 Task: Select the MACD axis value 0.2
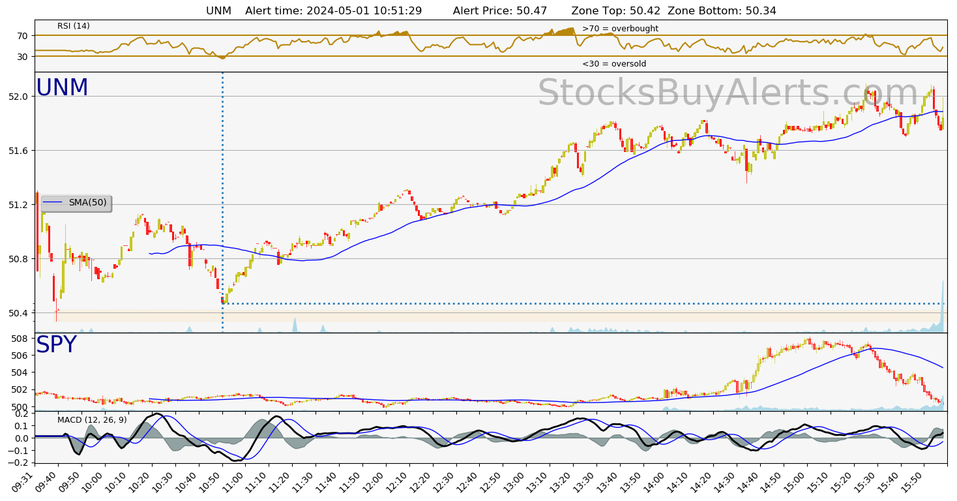(22, 414)
